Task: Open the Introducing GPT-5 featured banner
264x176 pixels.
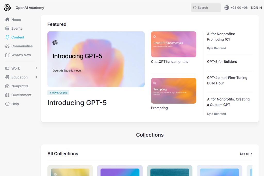Action: pos(96,59)
